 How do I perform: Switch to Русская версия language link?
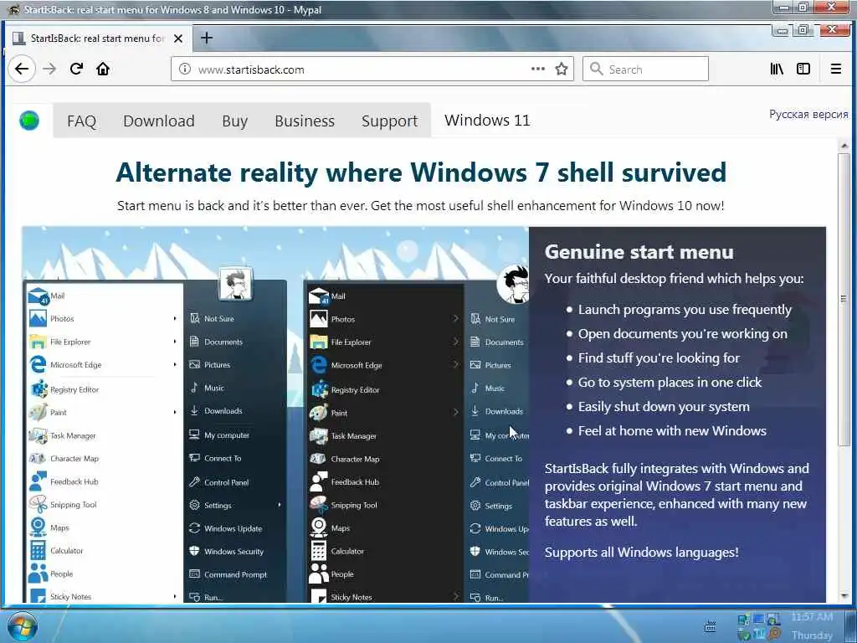[808, 114]
